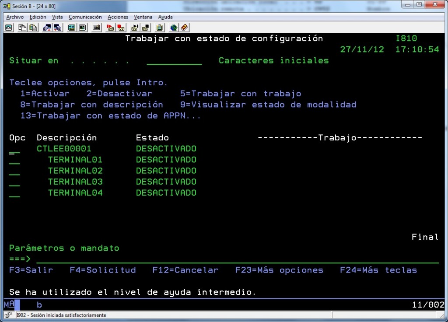Click the 'Caracteres iniciales' label

(274, 60)
